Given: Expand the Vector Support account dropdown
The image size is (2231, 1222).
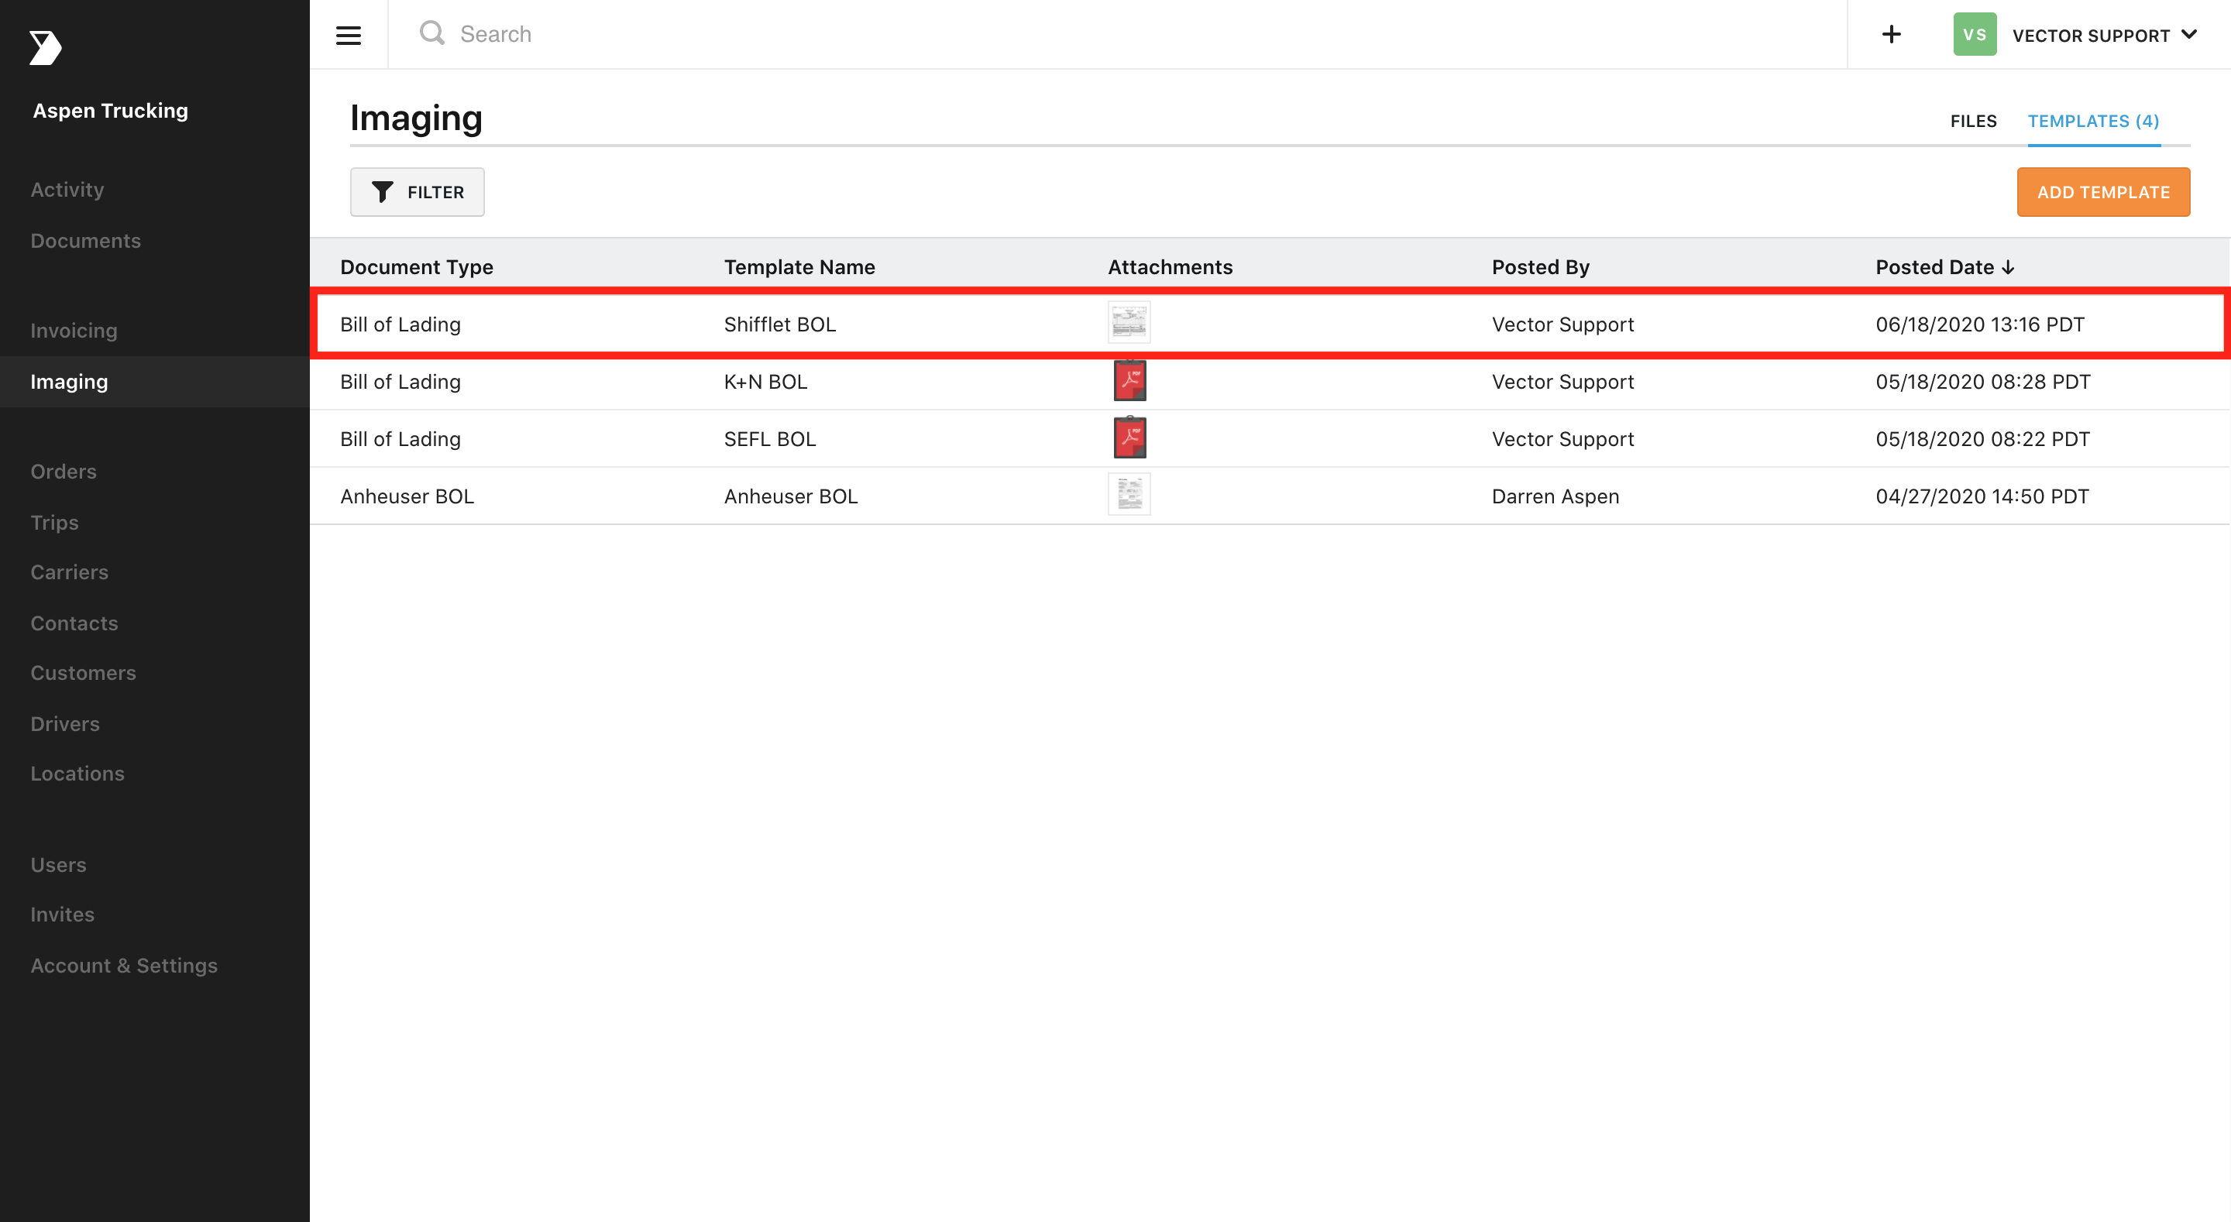Looking at the screenshot, I should click(2105, 36).
